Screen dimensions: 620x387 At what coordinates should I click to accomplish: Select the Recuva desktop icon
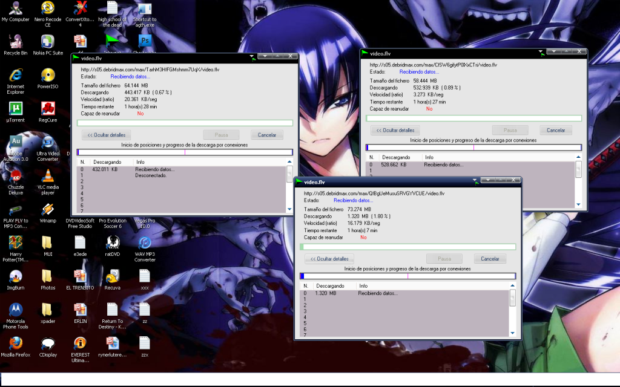pos(112,280)
